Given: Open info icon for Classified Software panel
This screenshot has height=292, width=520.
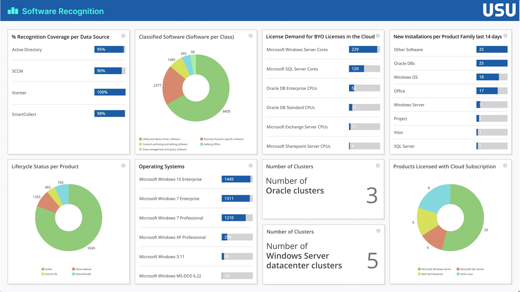Looking at the screenshot, I should pyautogui.click(x=251, y=36).
